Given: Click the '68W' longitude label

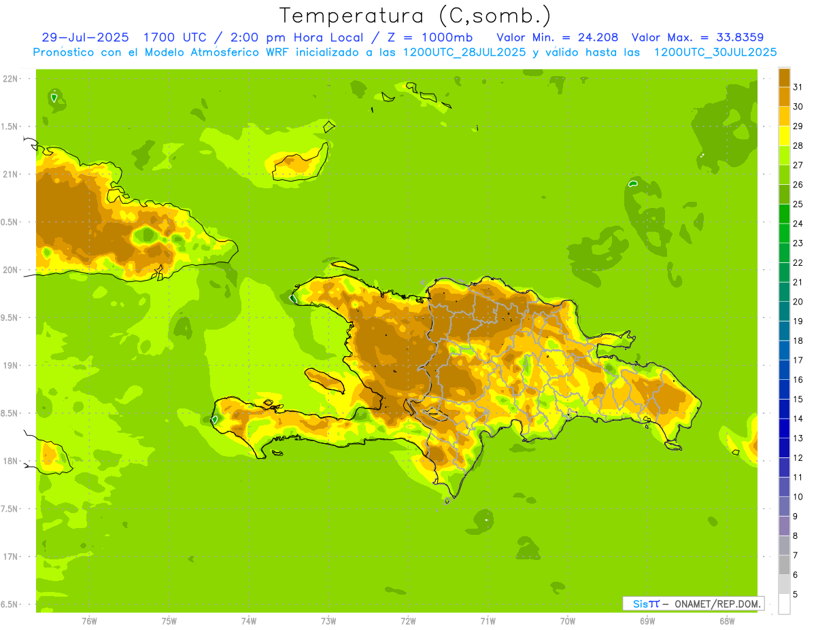Looking at the screenshot, I should click(x=727, y=621).
